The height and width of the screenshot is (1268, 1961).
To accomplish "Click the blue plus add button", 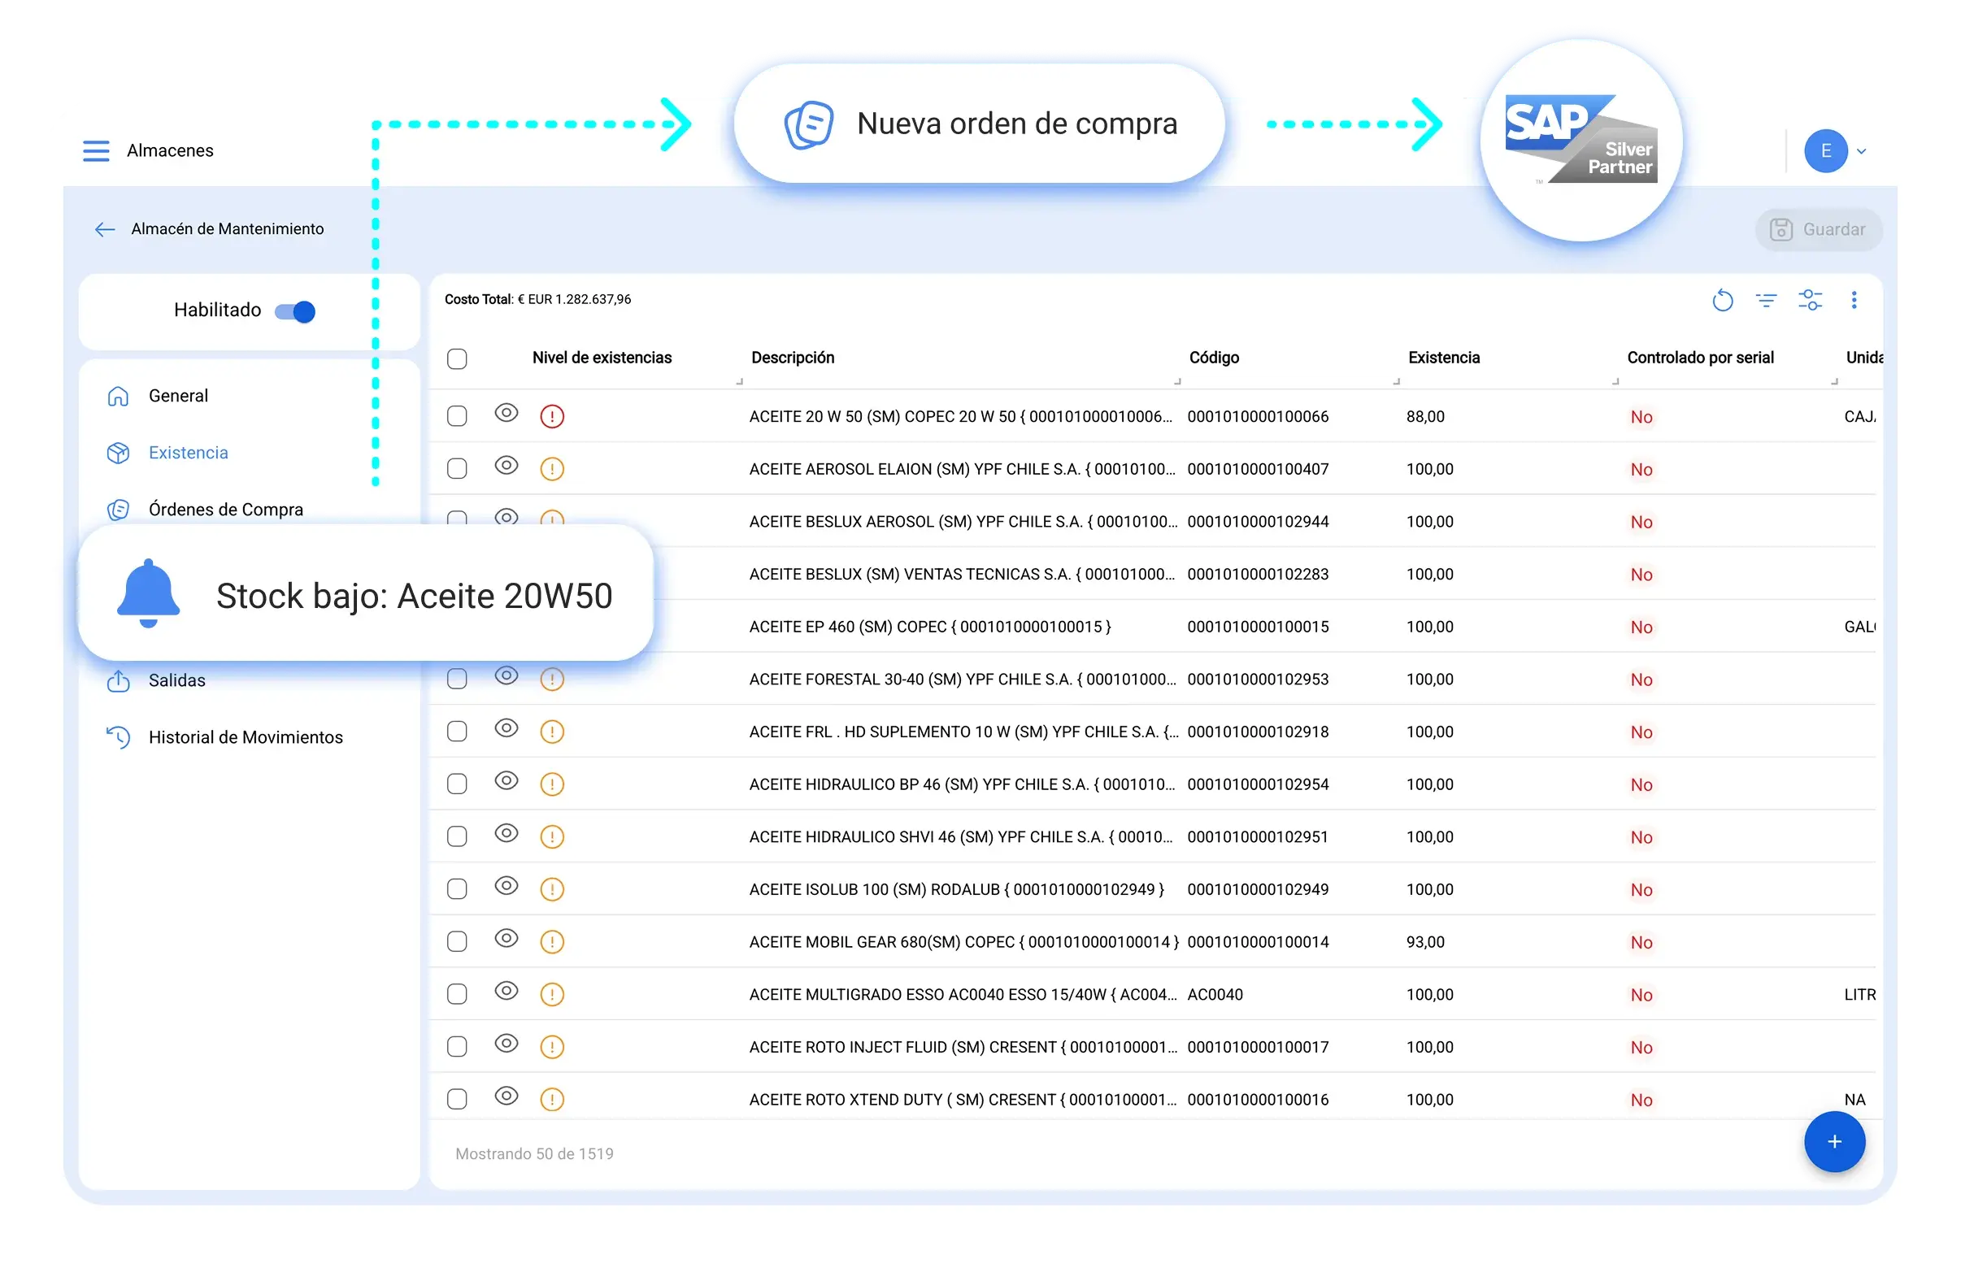I will coord(1833,1141).
